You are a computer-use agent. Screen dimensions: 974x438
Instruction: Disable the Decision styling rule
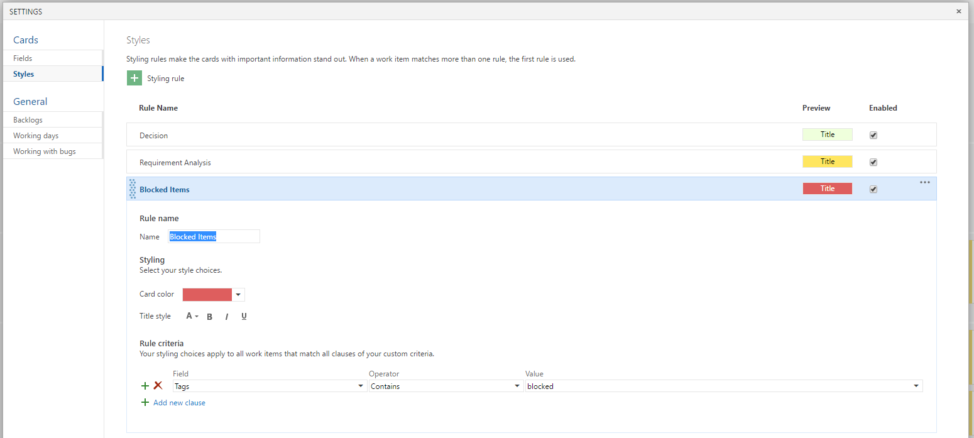[873, 134]
